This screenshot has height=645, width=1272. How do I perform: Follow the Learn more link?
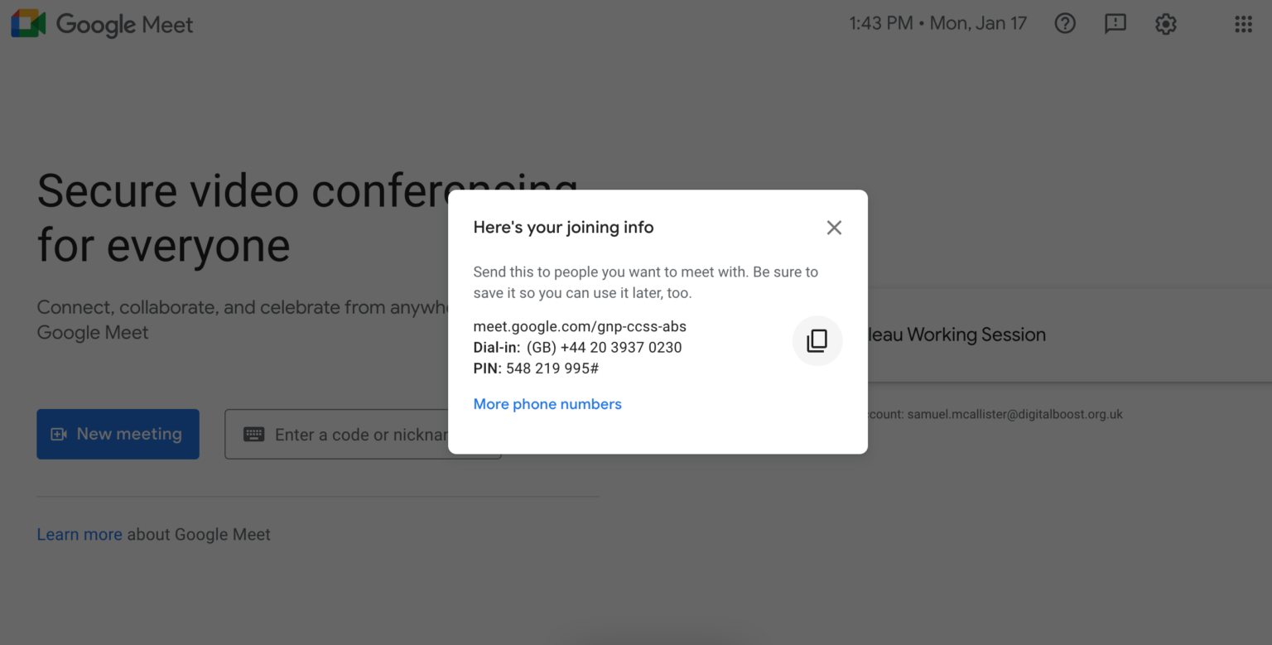pyautogui.click(x=79, y=535)
